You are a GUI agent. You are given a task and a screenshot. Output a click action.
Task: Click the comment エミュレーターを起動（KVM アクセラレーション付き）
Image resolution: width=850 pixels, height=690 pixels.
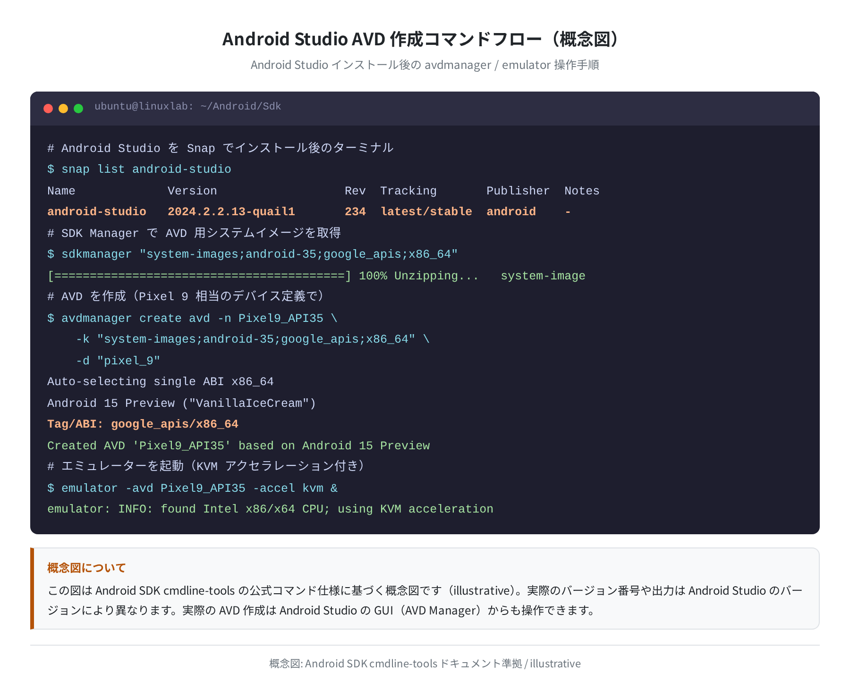[x=207, y=466]
